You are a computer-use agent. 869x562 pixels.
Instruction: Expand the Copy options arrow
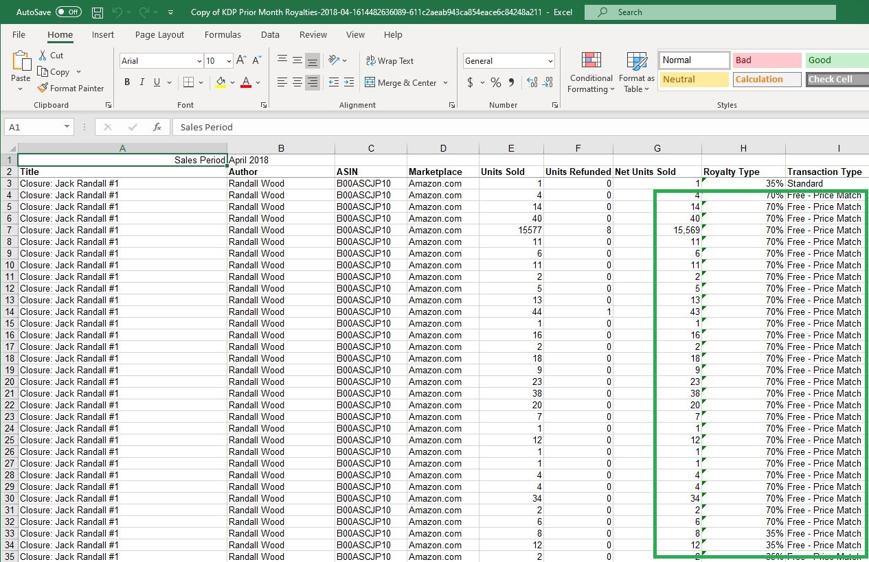tap(78, 72)
